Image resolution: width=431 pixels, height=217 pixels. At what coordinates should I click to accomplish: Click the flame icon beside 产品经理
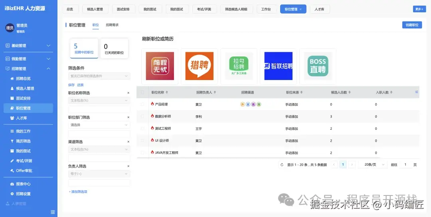pos(152,104)
